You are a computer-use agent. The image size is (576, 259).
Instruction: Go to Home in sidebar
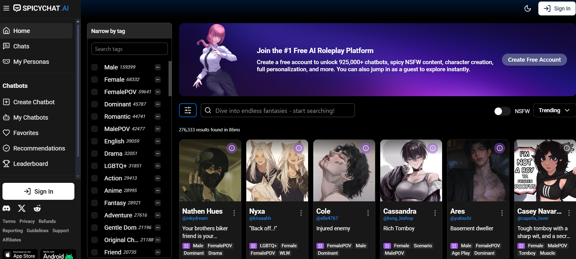coord(36,31)
